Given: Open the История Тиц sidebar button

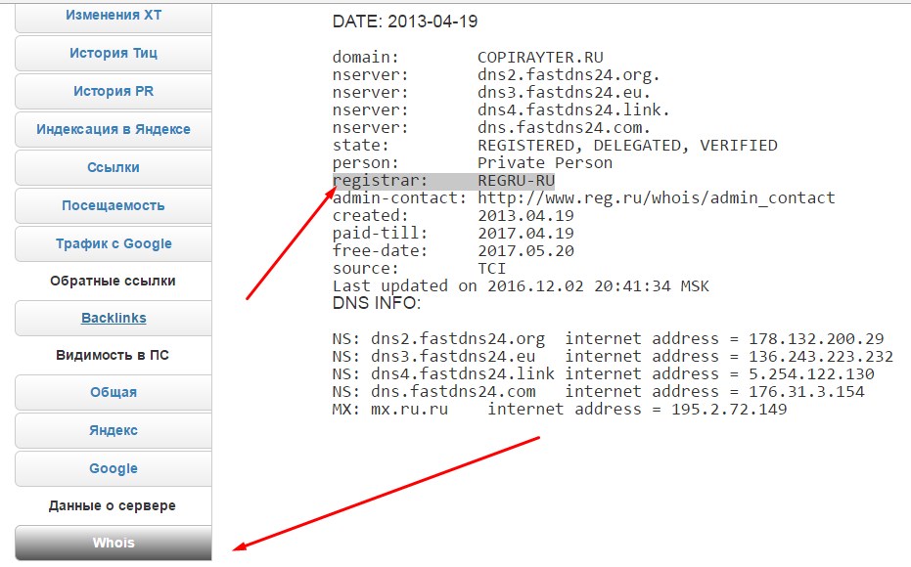Looking at the screenshot, I should pyautogui.click(x=114, y=53).
